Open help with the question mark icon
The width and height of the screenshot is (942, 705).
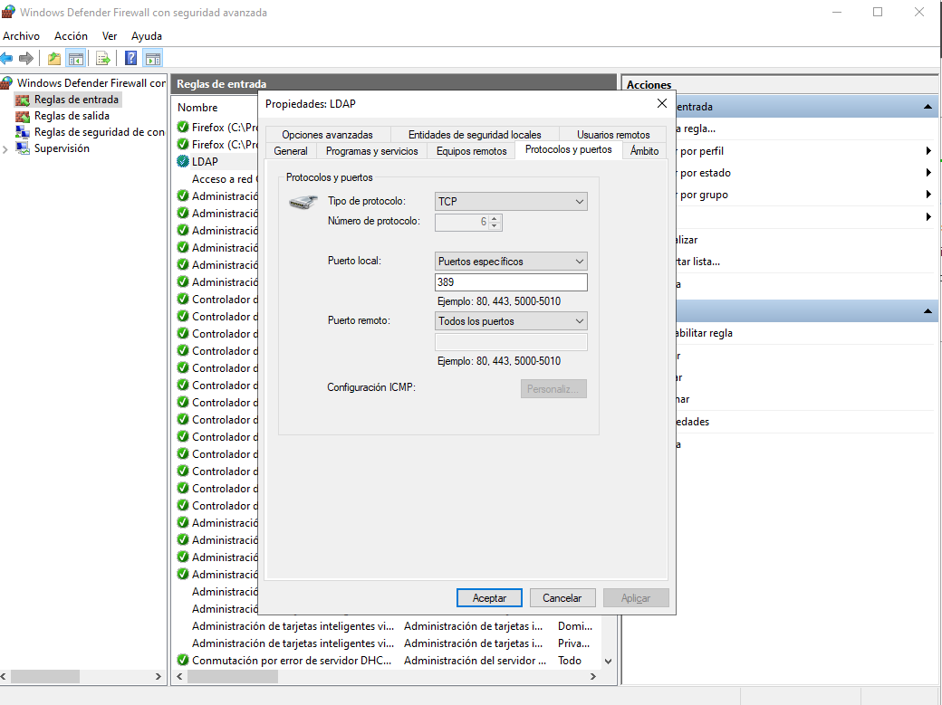coord(130,59)
